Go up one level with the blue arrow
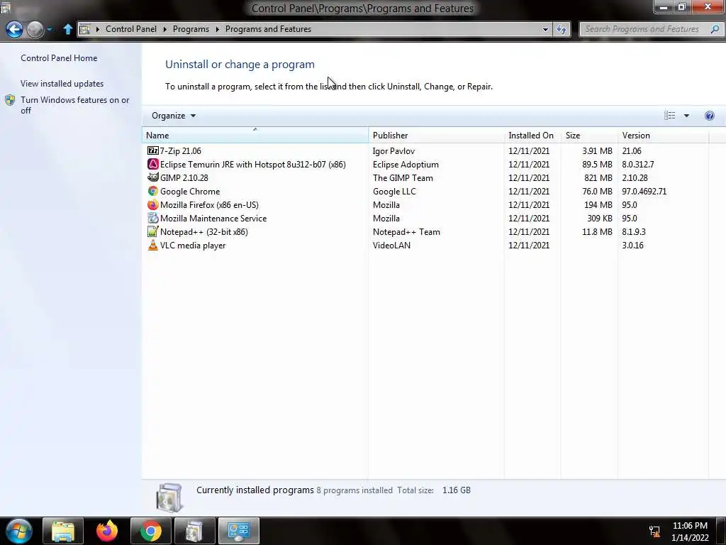Viewport: 726px width, 545px height. (67, 29)
